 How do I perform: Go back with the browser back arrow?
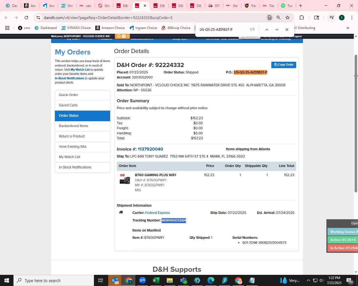6,18
